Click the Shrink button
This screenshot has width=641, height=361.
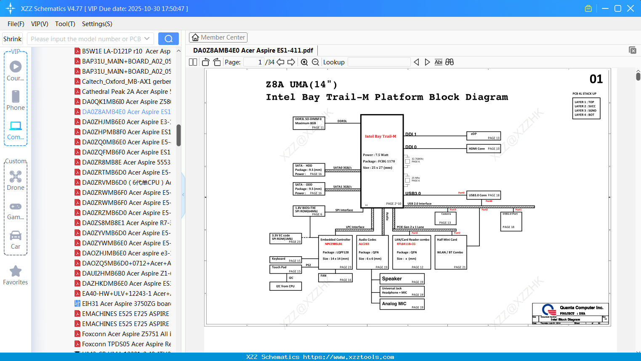coord(13,39)
